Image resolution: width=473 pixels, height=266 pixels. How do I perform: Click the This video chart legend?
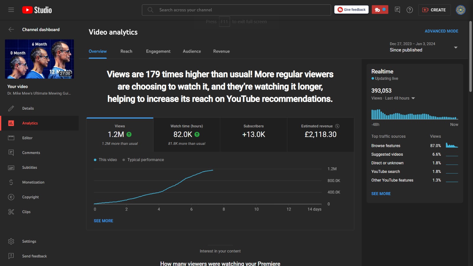point(105,160)
